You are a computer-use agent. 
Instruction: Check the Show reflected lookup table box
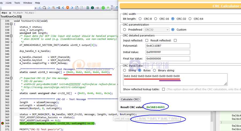pyautogui.click(x=163, y=89)
